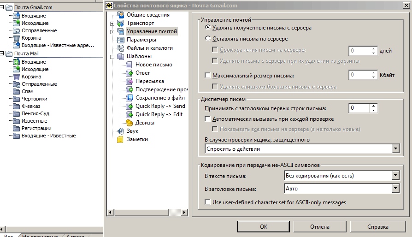Open the Gmail Отправленные folder icon
412x237 pixels.
[x=16, y=30]
